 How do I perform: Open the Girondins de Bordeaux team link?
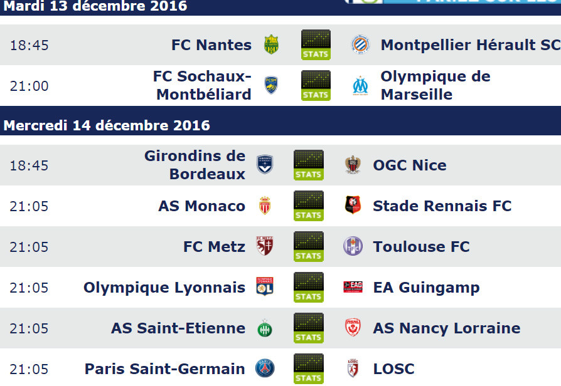pyautogui.click(x=195, y=165)
